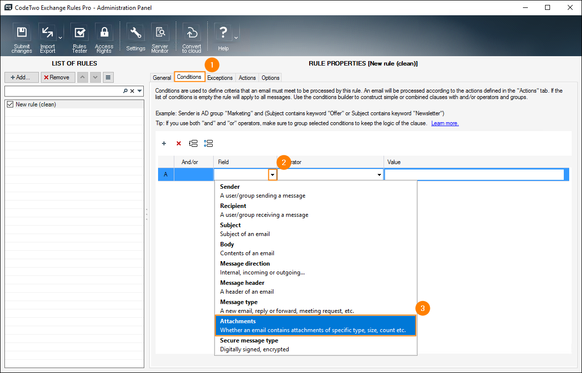Choose Attachments from field list

316,325
